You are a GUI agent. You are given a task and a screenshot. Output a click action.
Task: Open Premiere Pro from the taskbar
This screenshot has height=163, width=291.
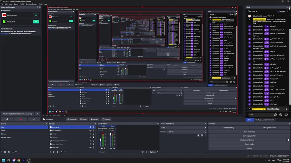(24, 160)
